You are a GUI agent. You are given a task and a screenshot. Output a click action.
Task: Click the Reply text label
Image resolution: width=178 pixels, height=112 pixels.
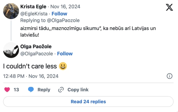point(44,90)
